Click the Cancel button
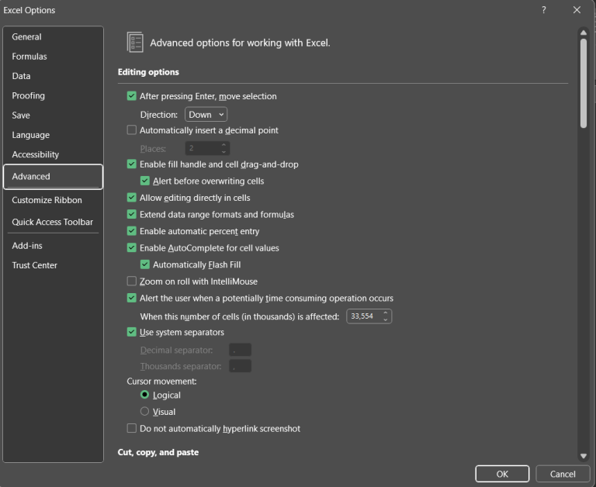 pyautogui.click(x=563, y=474)
